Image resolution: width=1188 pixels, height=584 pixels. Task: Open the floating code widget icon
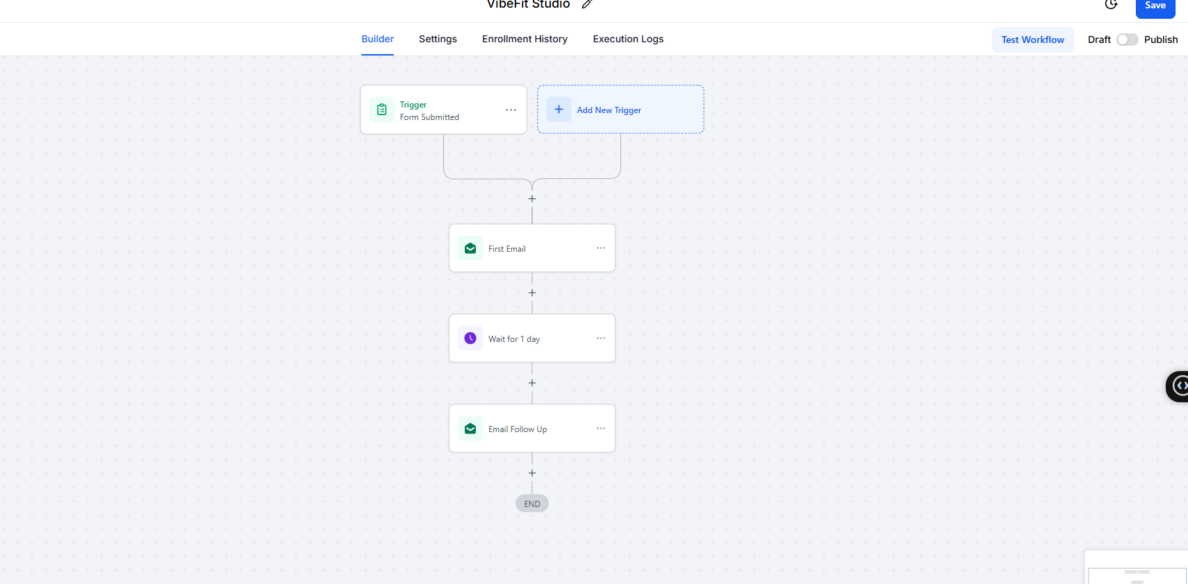point(1178,386)
